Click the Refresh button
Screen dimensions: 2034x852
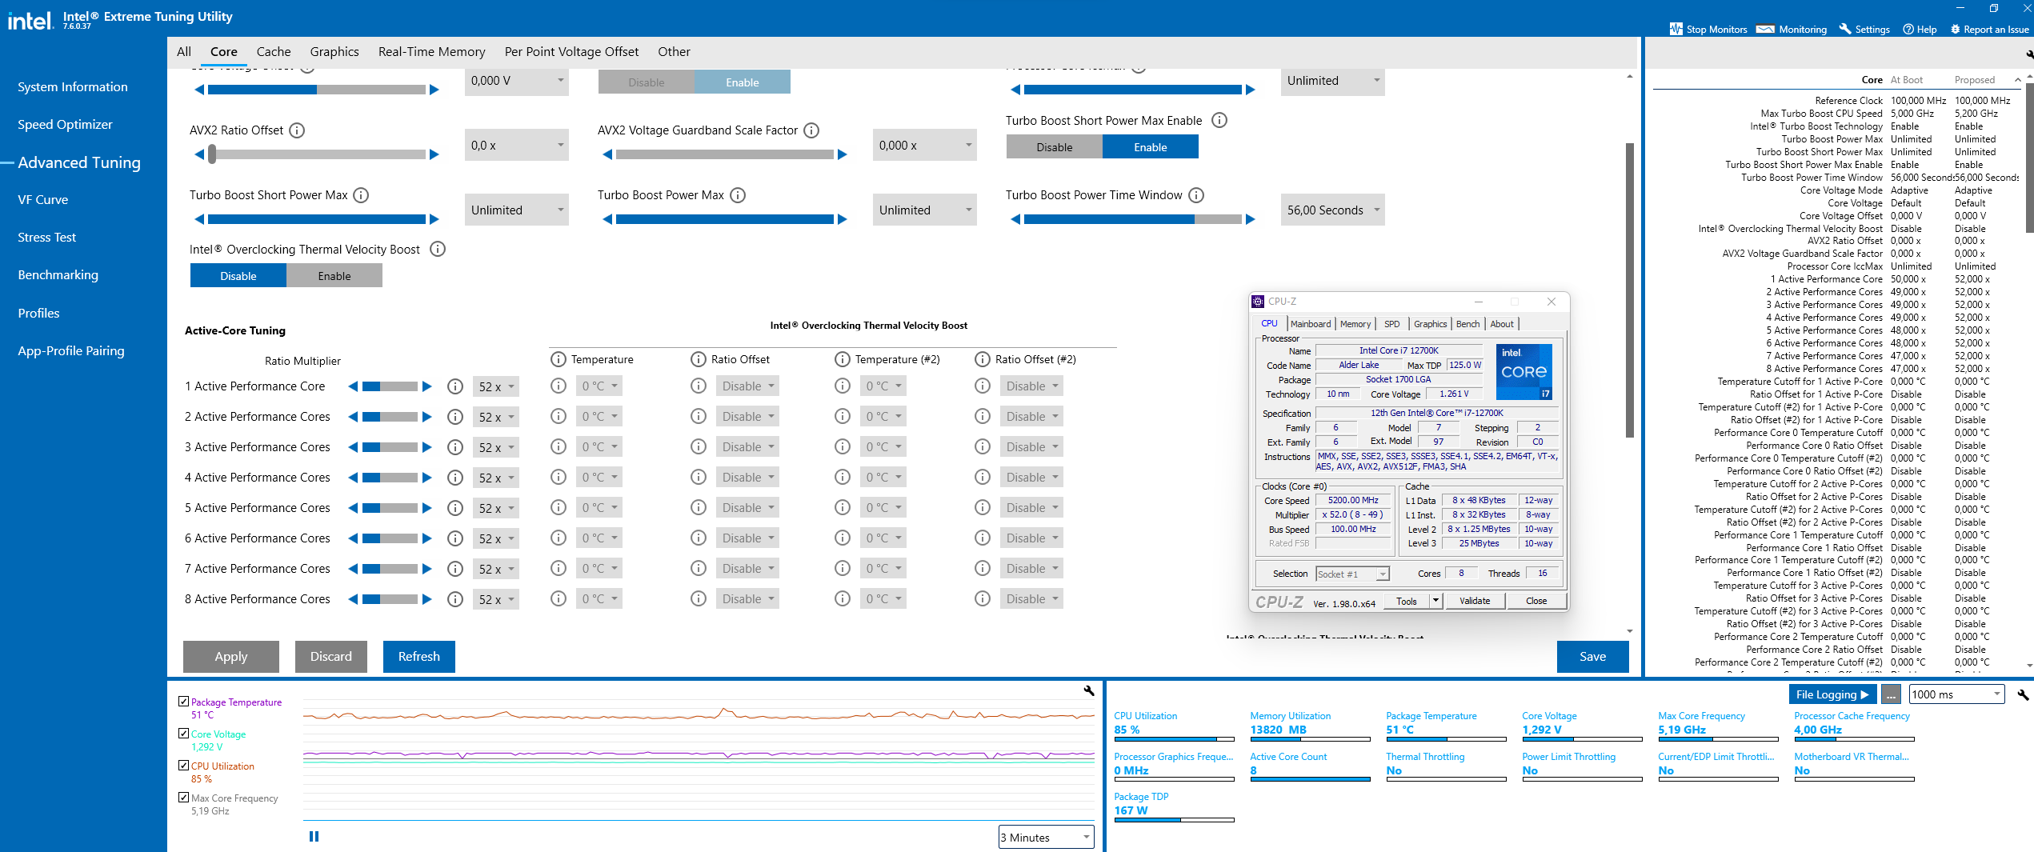[419, 657]
